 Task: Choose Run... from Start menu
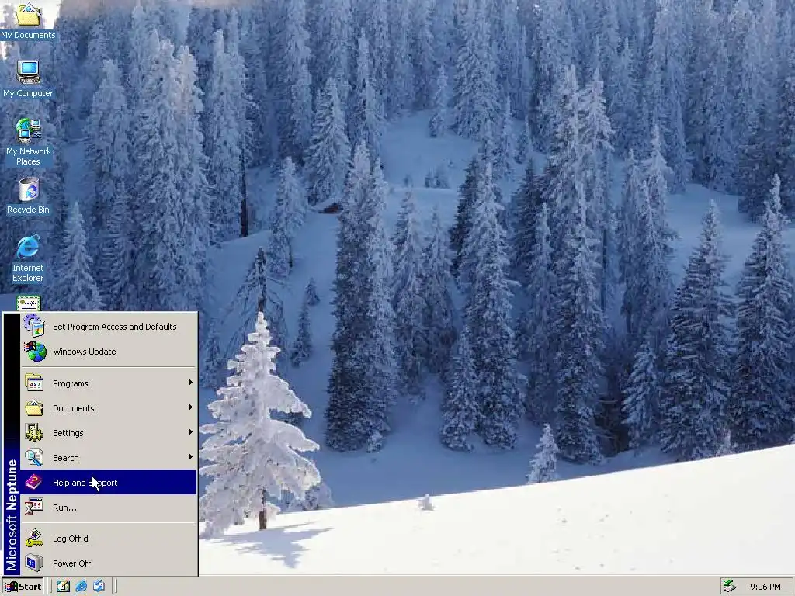[x=108, y=508]
